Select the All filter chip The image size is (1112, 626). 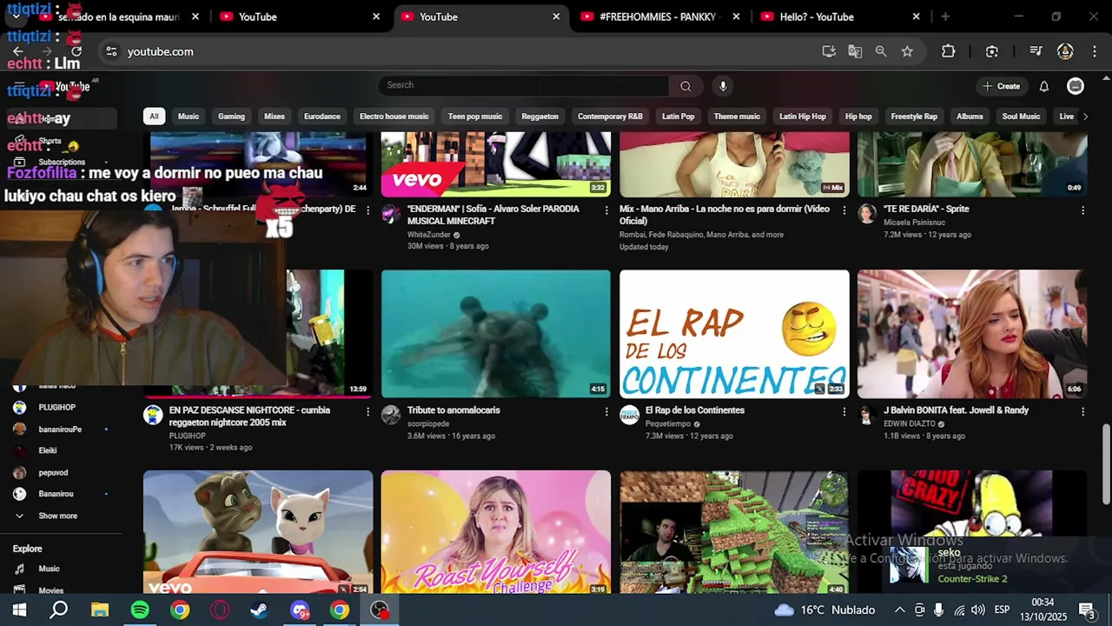[x=154, y=117]
